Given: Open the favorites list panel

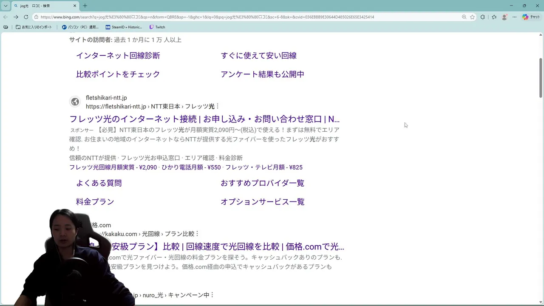Looking at the screenshot, I should (x=494, y=17).
